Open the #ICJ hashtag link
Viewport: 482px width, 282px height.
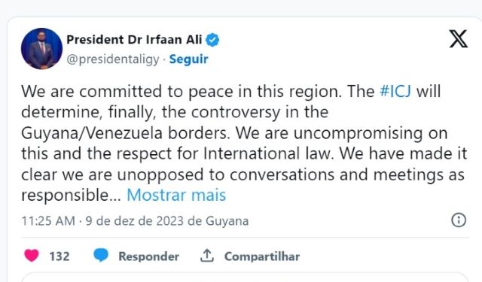[x=395, y=91]
